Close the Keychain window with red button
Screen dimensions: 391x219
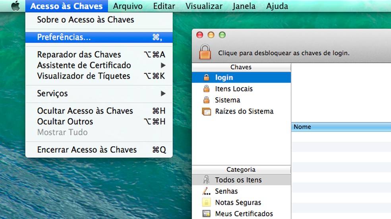tap(200, 35)
